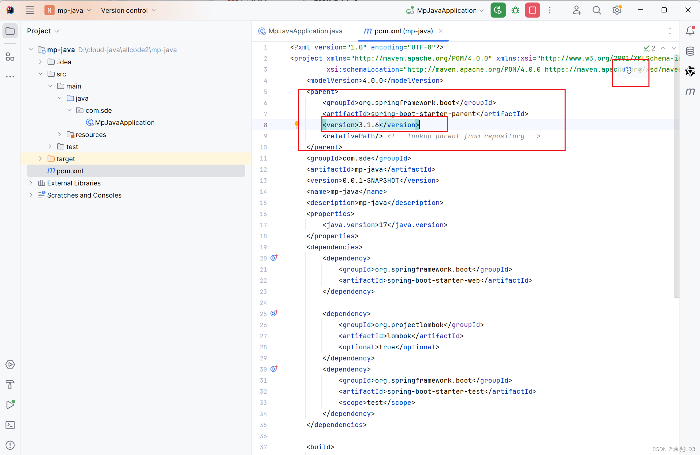Open the Database tool window
This screenshot has width=700, height=455.
pyautogui.click(x=690, y=51)
